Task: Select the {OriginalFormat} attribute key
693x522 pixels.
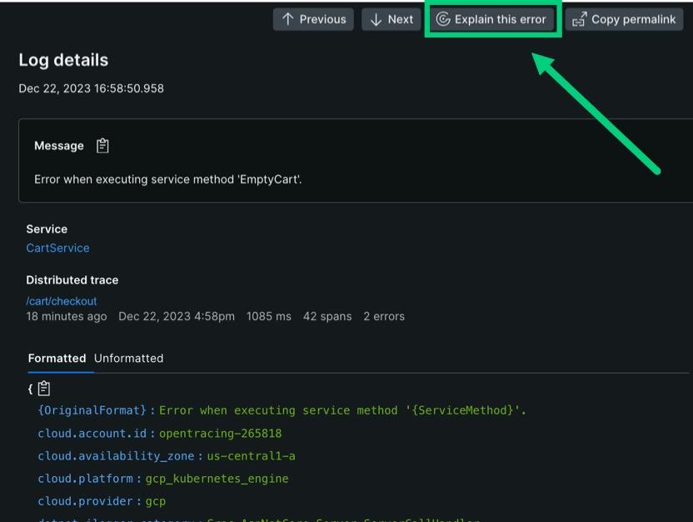Action: [x=92, y=410]
